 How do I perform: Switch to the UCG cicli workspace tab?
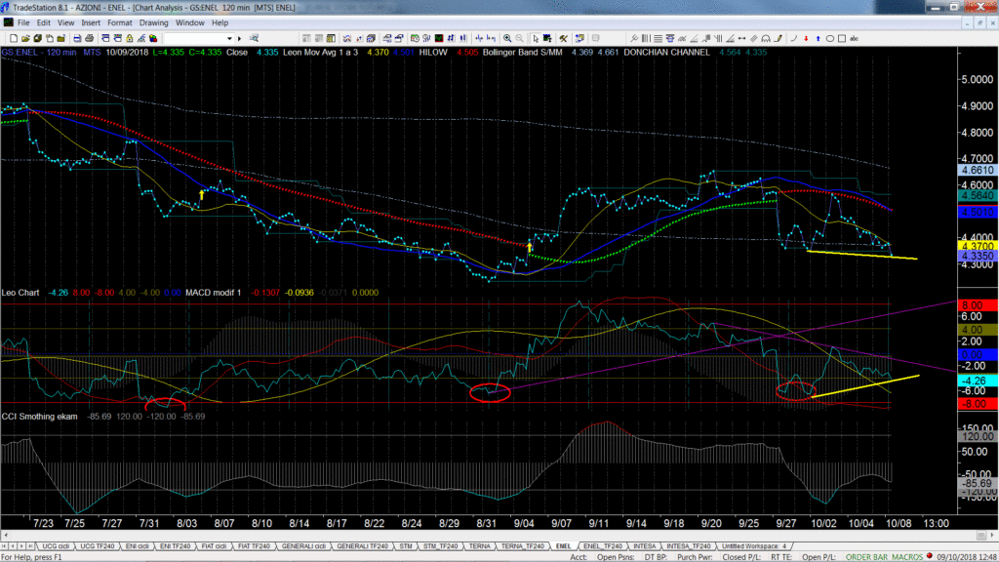pos(56,546)
